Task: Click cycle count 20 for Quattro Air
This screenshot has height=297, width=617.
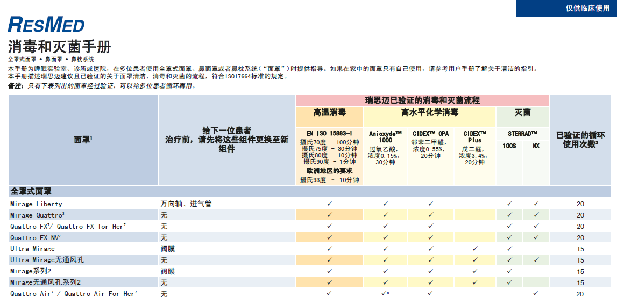Action: tap(580, 294)
